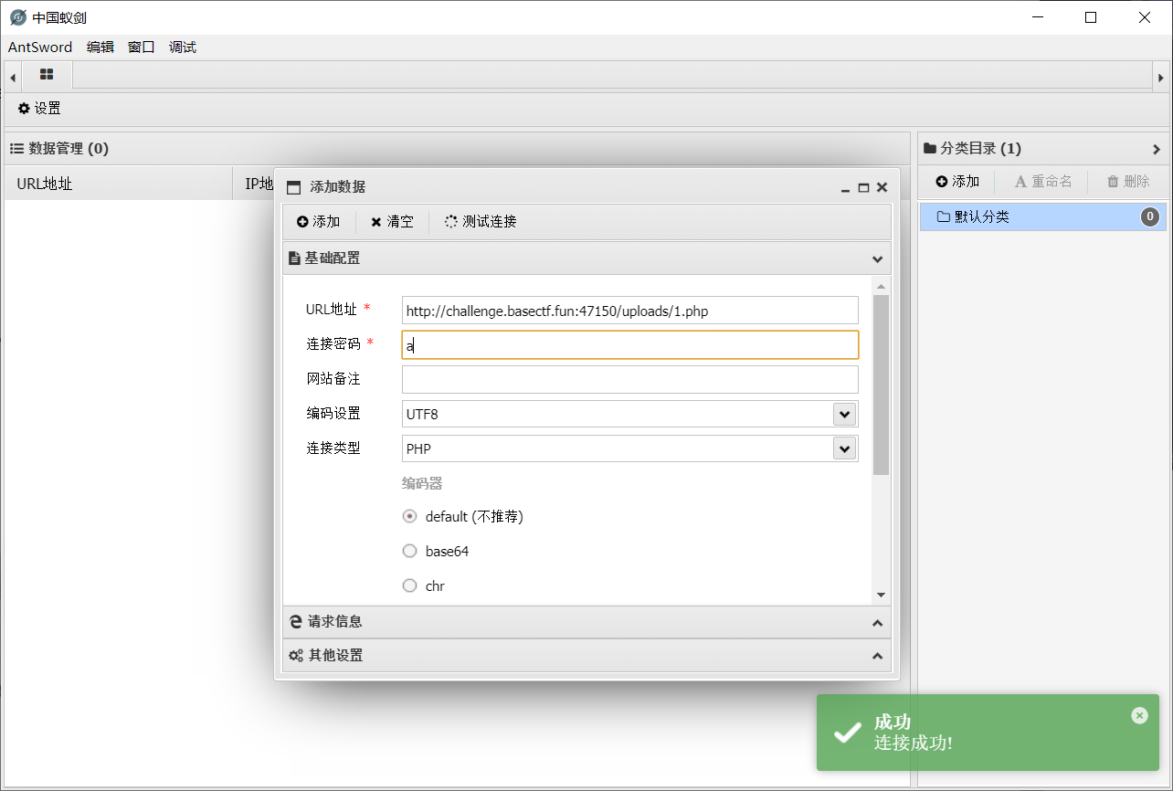Click the tab bar left arrow
Screen dimensions: 1173x791
13,78
